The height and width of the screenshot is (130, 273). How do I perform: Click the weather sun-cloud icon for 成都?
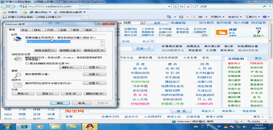click(222, 32)
